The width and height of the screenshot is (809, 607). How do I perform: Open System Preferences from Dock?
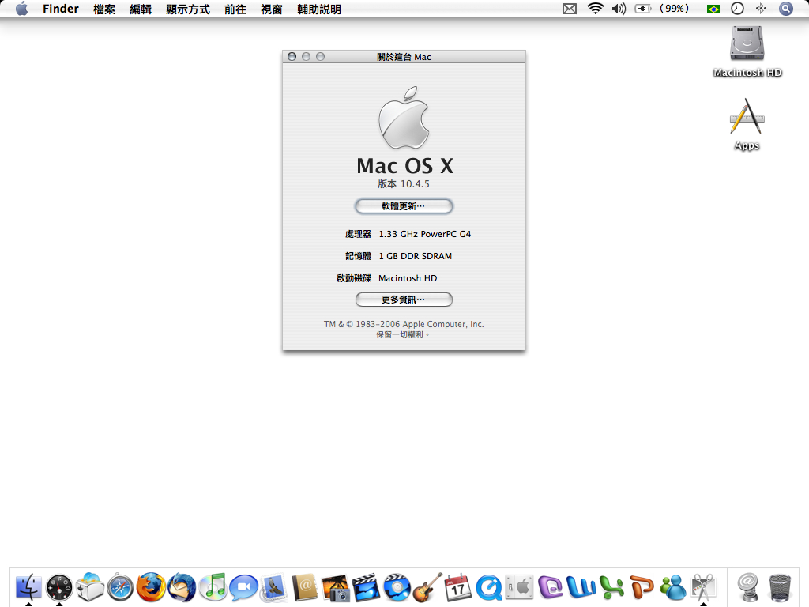(519, 587)
